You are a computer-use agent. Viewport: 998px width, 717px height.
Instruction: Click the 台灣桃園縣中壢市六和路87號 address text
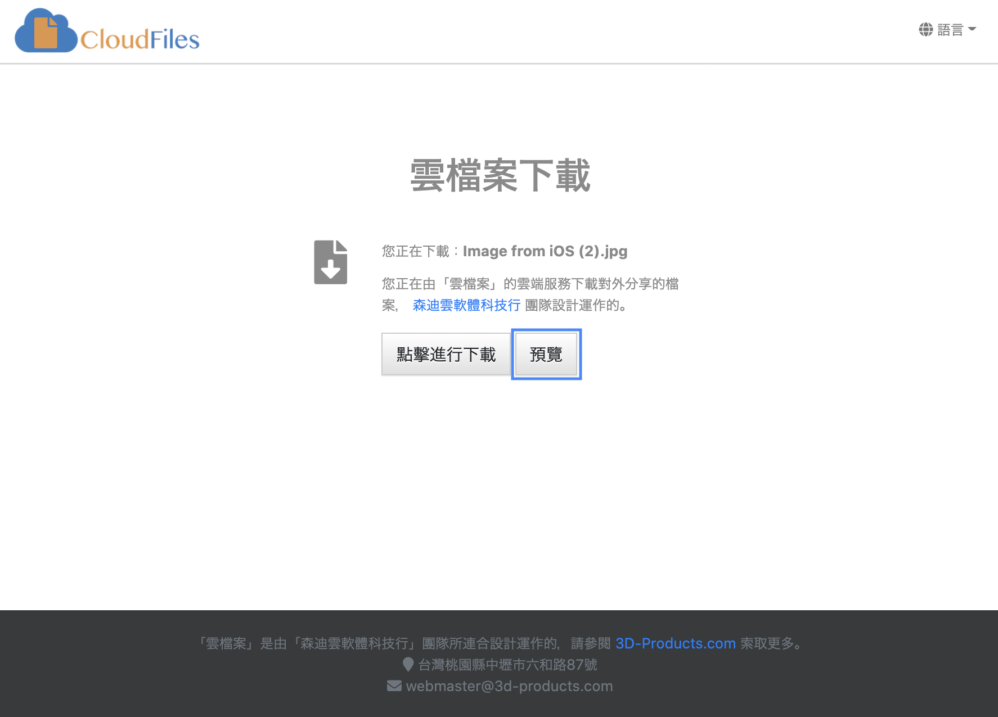tap(507, 665)
